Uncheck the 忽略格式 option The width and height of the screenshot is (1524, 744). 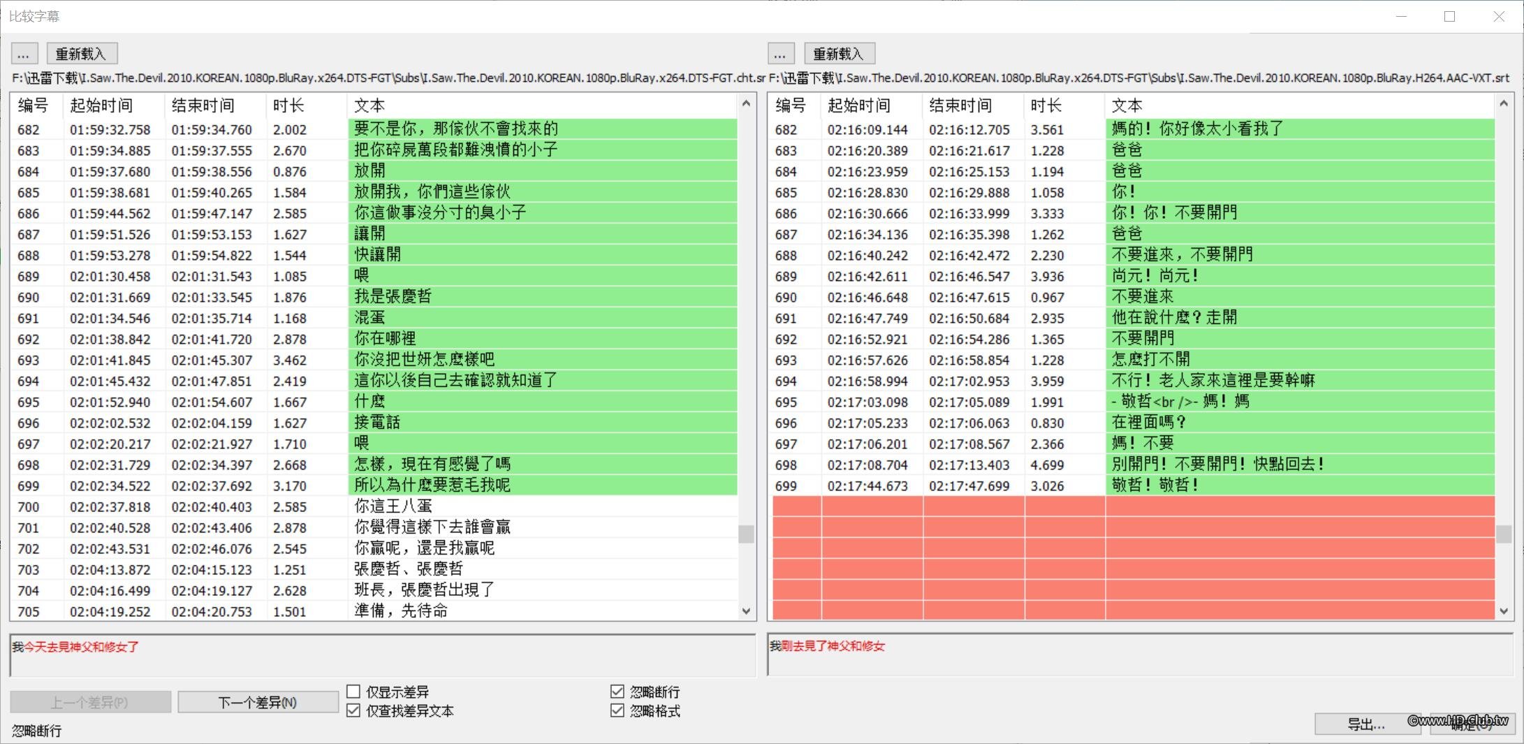point(617,710)
